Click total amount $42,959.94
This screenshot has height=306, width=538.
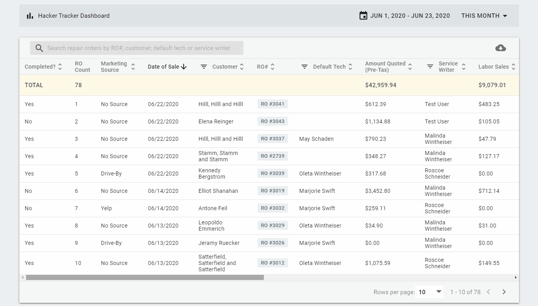[381, 85]
